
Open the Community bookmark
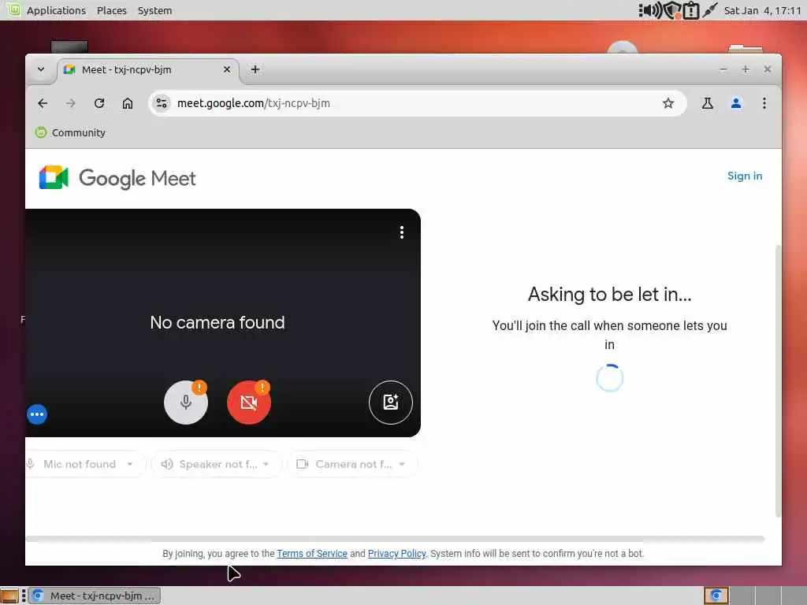coord(70,132)
